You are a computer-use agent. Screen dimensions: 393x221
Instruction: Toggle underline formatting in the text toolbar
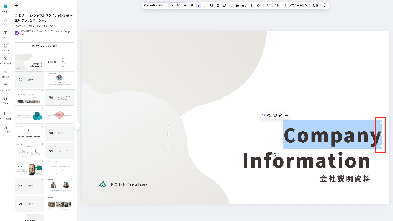point(211,6)
